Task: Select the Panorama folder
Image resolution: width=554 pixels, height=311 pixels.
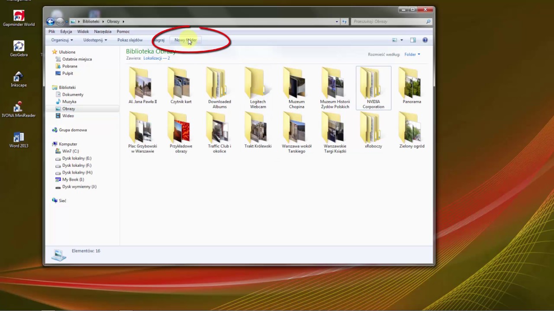Action: point(412,86)
